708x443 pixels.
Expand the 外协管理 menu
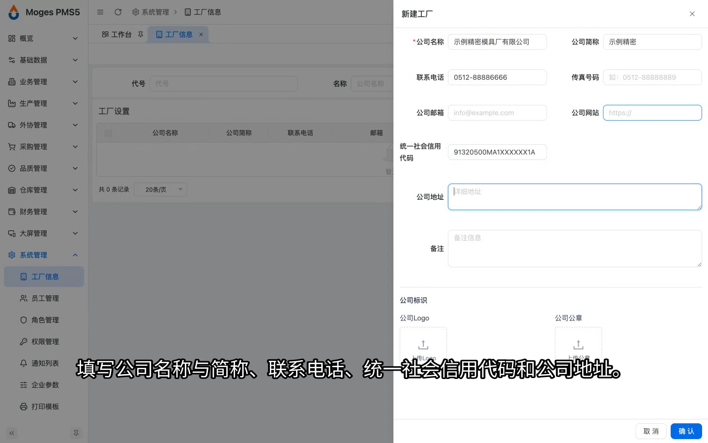point(44,125)
